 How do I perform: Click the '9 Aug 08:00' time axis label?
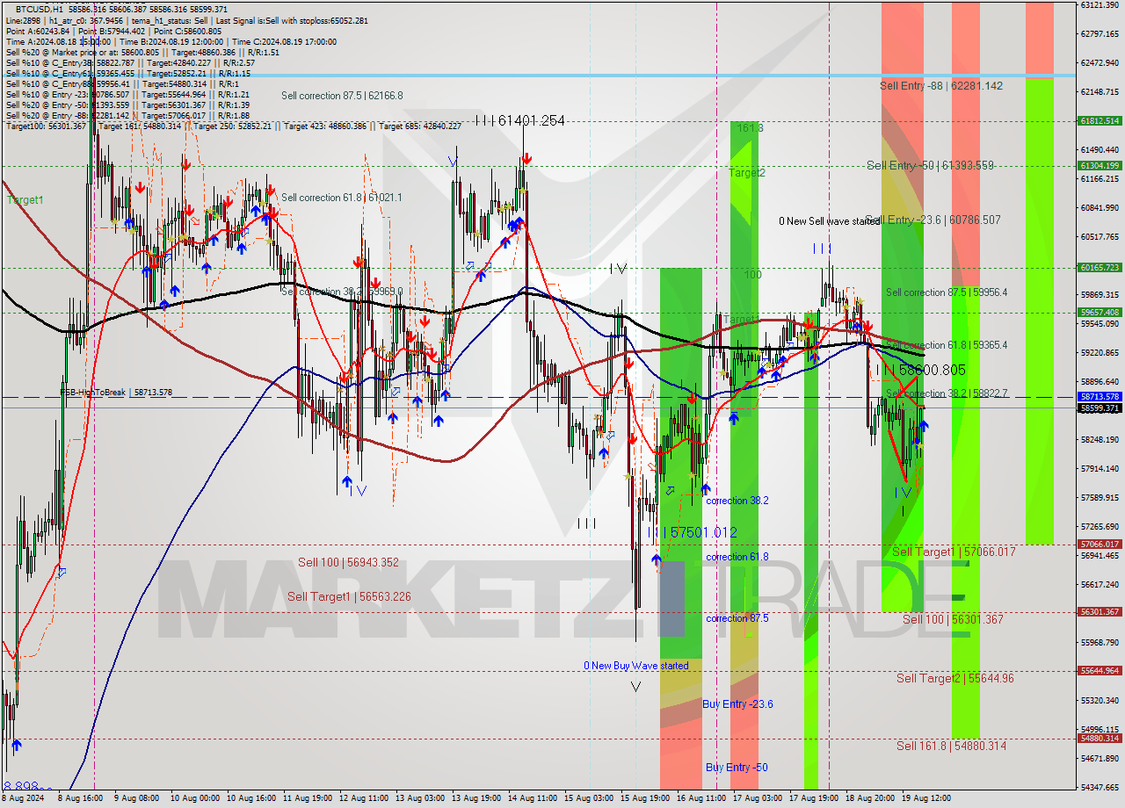138,799
